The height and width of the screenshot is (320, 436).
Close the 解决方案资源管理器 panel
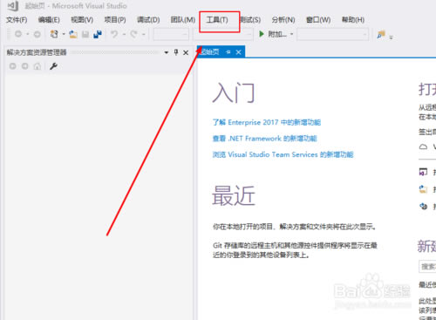tap(186, 52)
